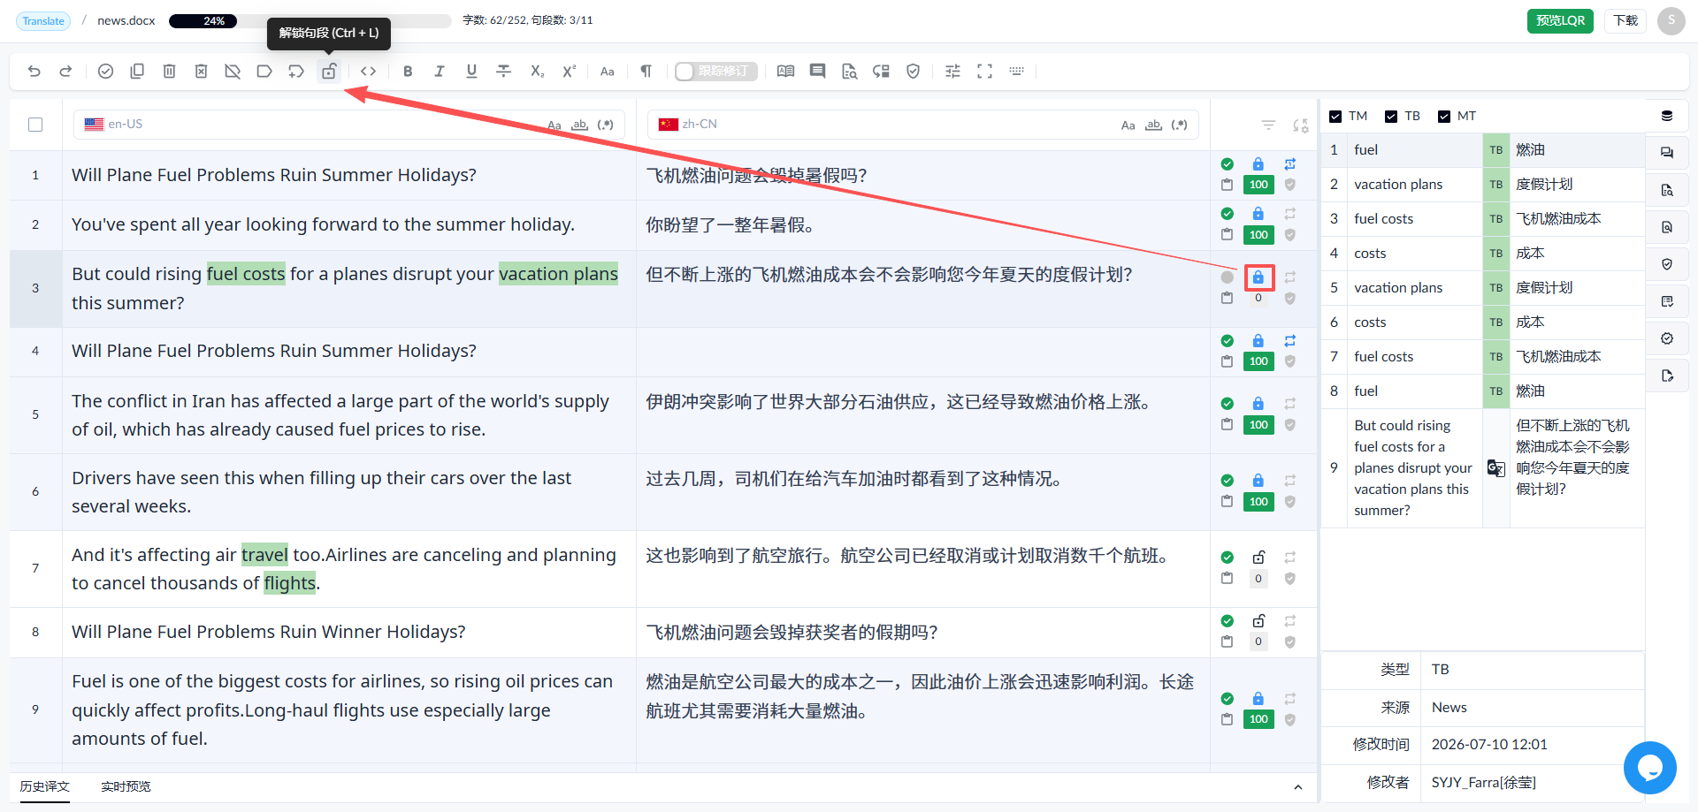Click the zh-CN target search field

point(923,125)
